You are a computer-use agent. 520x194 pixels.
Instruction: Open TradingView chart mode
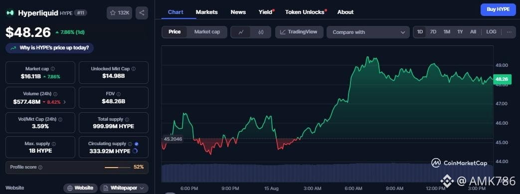(299, 32)
